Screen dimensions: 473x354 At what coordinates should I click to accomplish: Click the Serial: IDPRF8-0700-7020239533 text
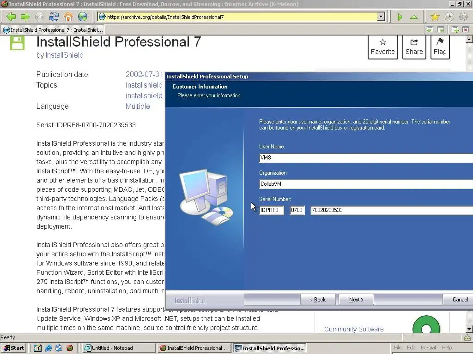[x=86, y=125]
